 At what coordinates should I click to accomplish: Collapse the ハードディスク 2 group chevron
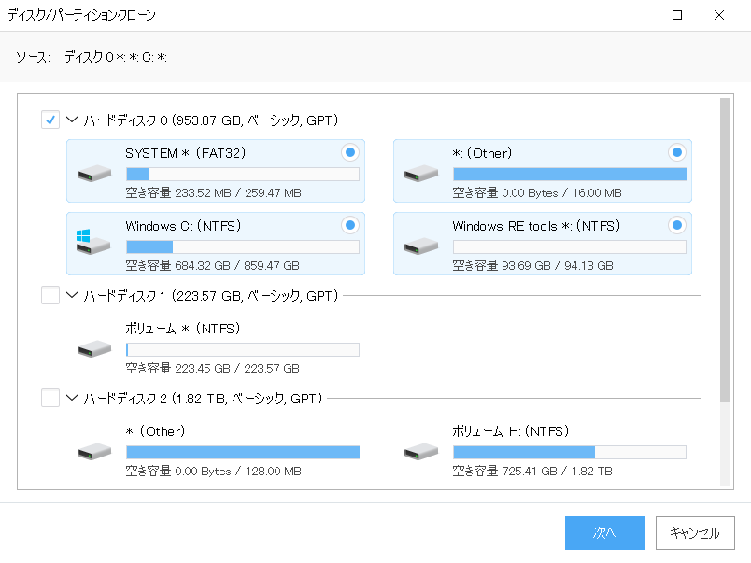tap(72, 398)
